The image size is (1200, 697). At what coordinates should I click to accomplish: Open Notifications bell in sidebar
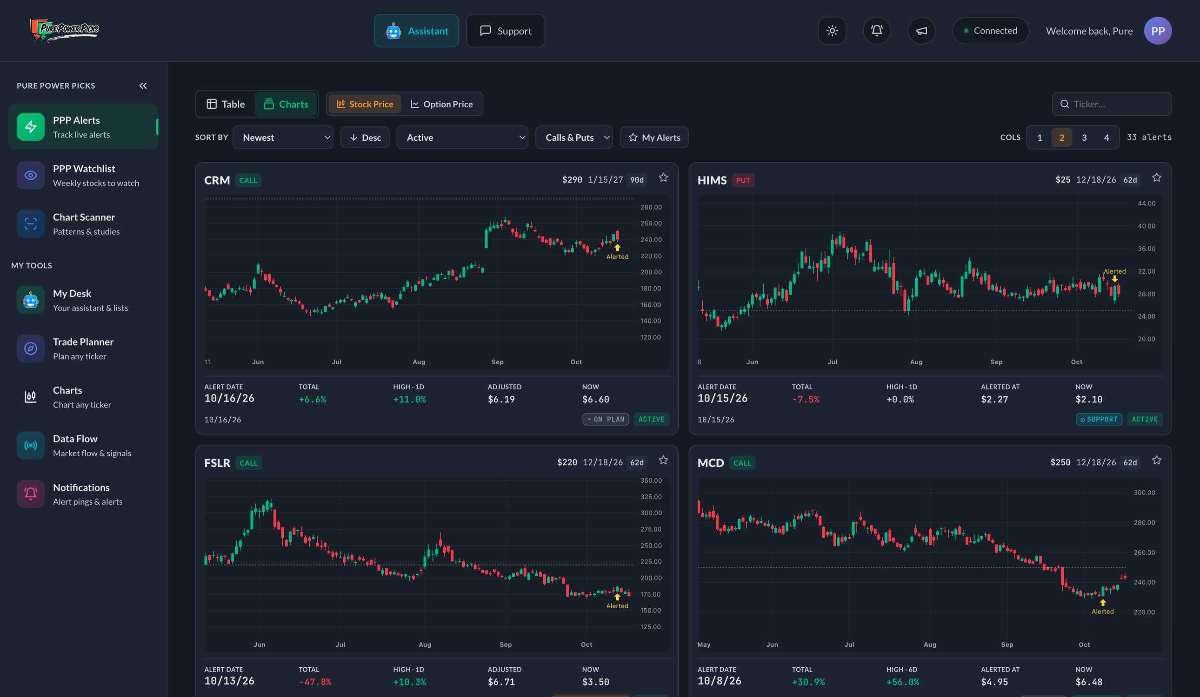pyautogui.click(x=31, y=494)
